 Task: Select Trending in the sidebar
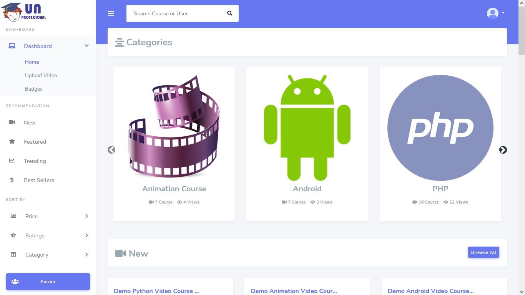click(x=35, y=161)
